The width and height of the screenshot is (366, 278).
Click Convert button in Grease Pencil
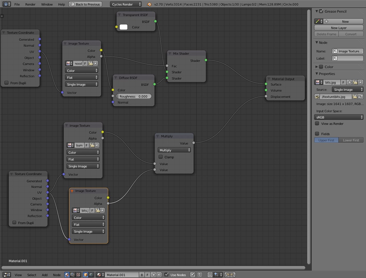[351, 34]
